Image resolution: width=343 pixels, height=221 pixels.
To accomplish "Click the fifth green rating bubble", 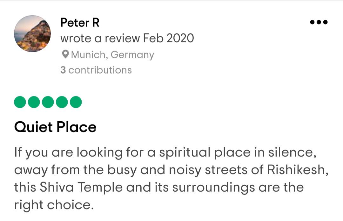I will tap(76, 102).
